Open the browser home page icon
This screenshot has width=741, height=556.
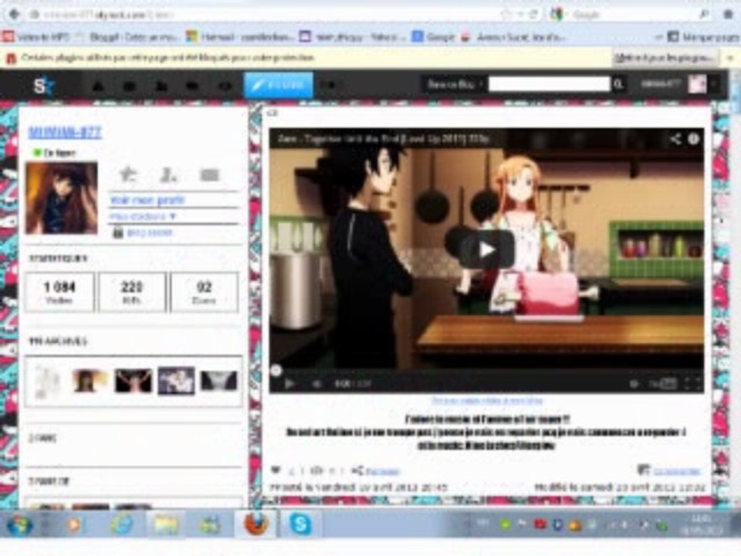tap(728, 15)
